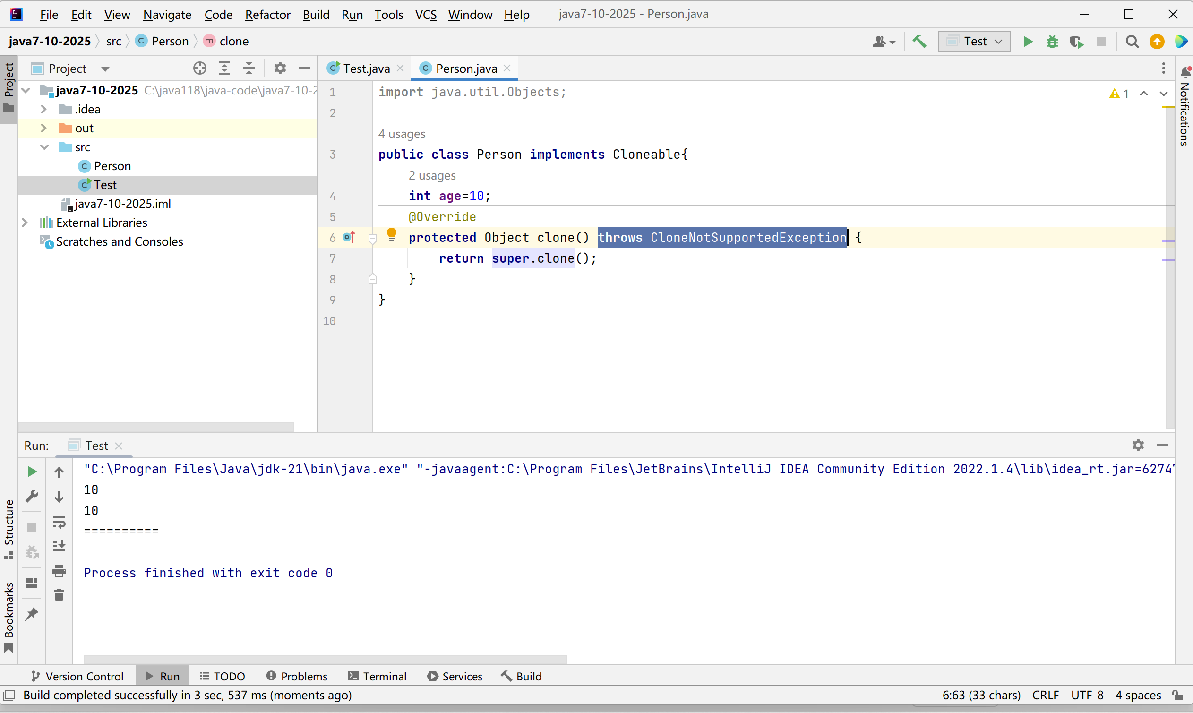
Task: Click the Stop button in the main toolbar
Action: click(1101, 41)
